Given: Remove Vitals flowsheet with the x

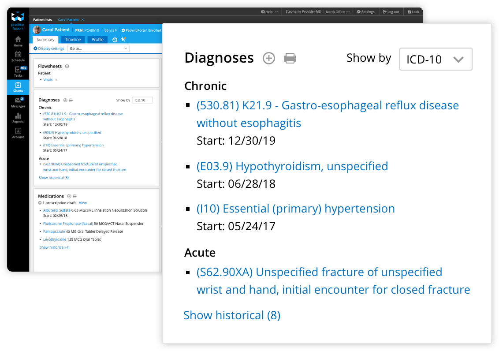Looking at the screenshot, I should point(56,80).
